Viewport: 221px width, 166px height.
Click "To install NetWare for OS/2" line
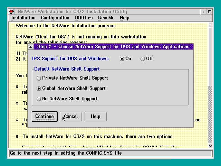point(98,137)
